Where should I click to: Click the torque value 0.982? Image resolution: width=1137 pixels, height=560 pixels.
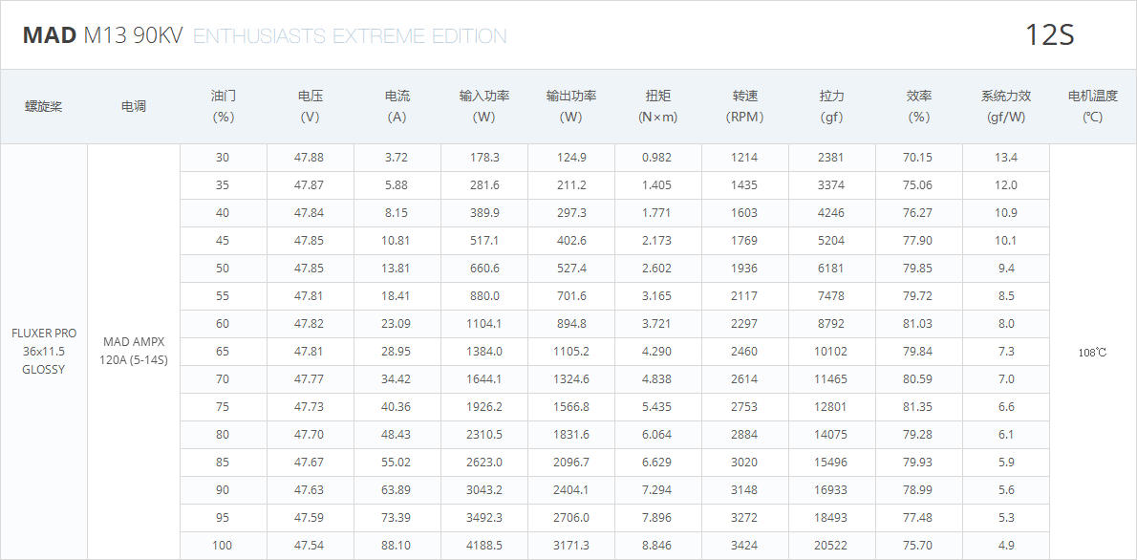pyautogui.click(x=657, y=158)
